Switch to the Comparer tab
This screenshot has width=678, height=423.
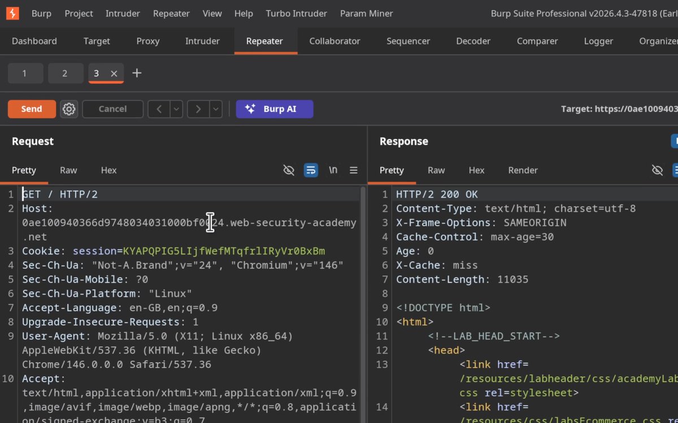pos(537,41)
